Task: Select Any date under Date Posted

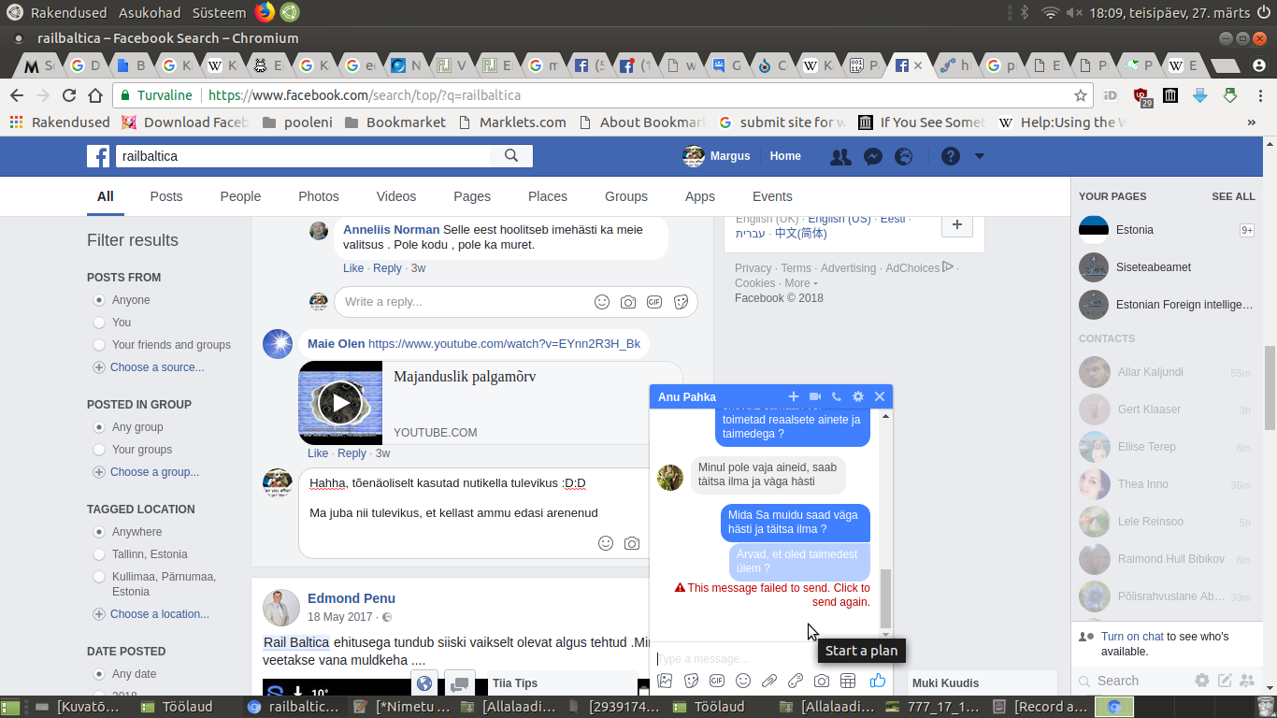Action: tap(99, 674)
